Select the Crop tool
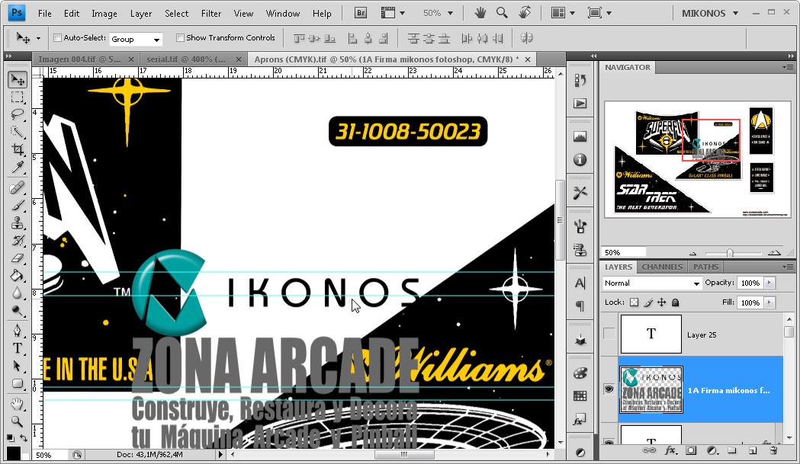This screenshot has height=464, width=800. point(17,150)
